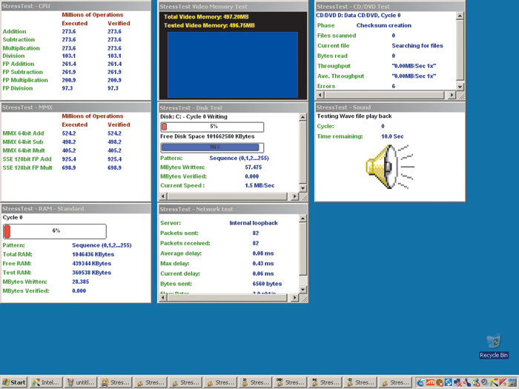
Task: Click the Stres... taskbar button with gear icon
Action: click(x=116, y=382)
